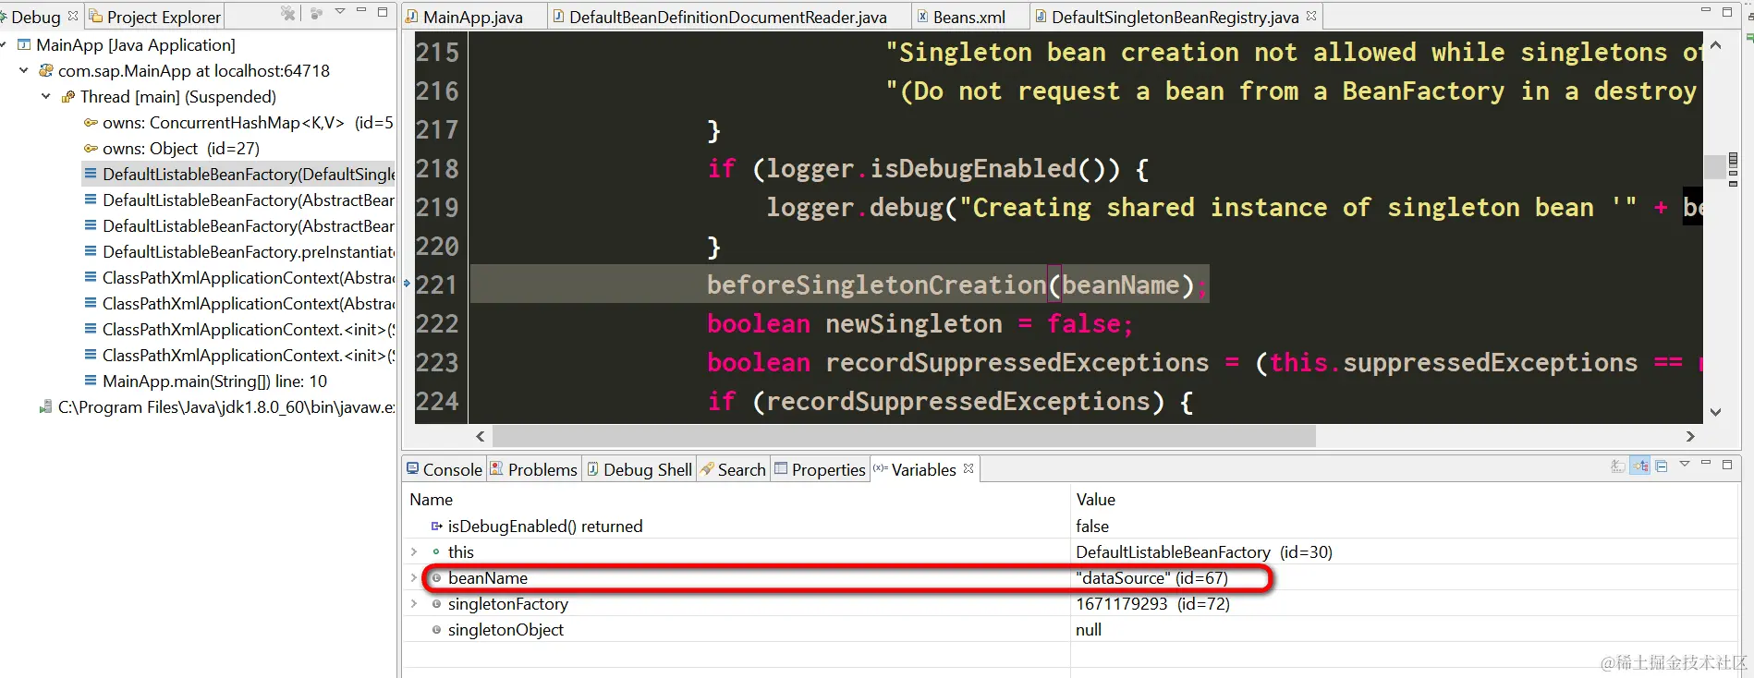Click stack frame icon beside MainApp.main(String[])

point(90,381)
